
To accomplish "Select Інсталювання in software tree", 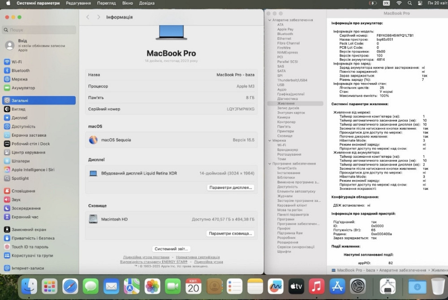I will pos(289,173).
